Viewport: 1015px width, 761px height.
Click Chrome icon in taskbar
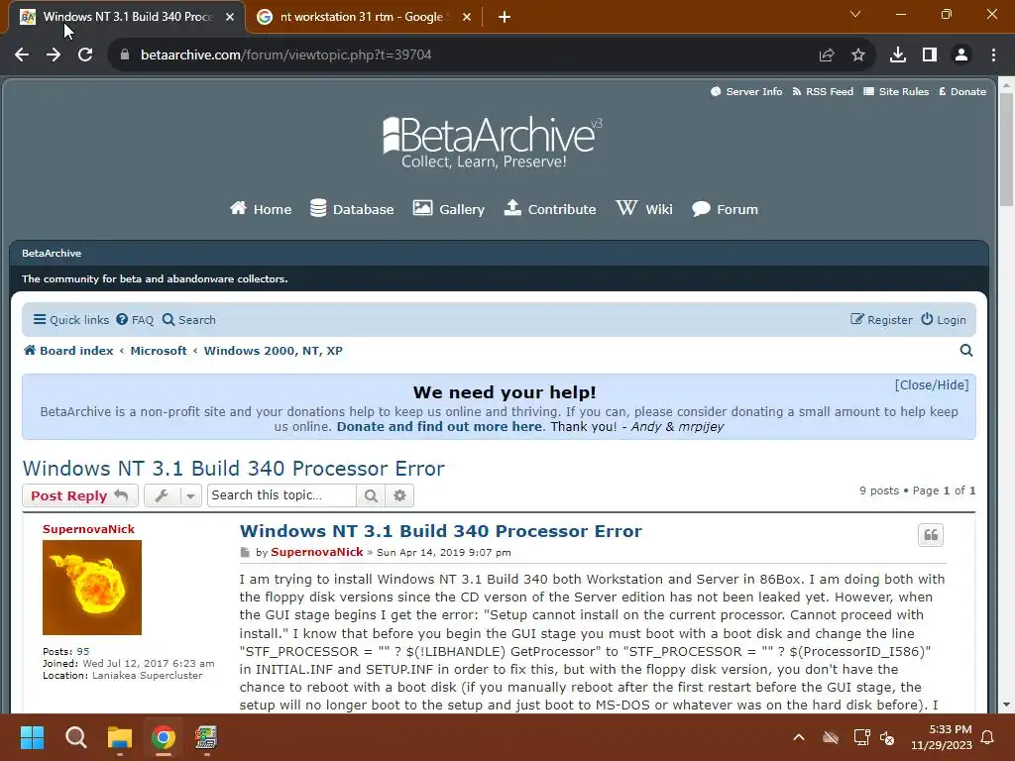pos(164,737)
